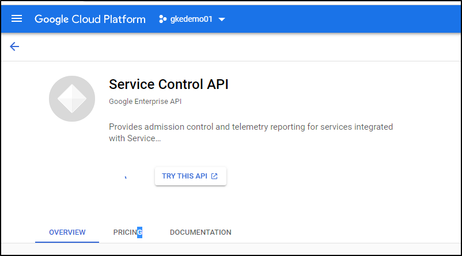The height and width of the screenshot is (256, 462).
Task: Click the highlighted letter G in PRICING
Action: [x=139, y=232]
